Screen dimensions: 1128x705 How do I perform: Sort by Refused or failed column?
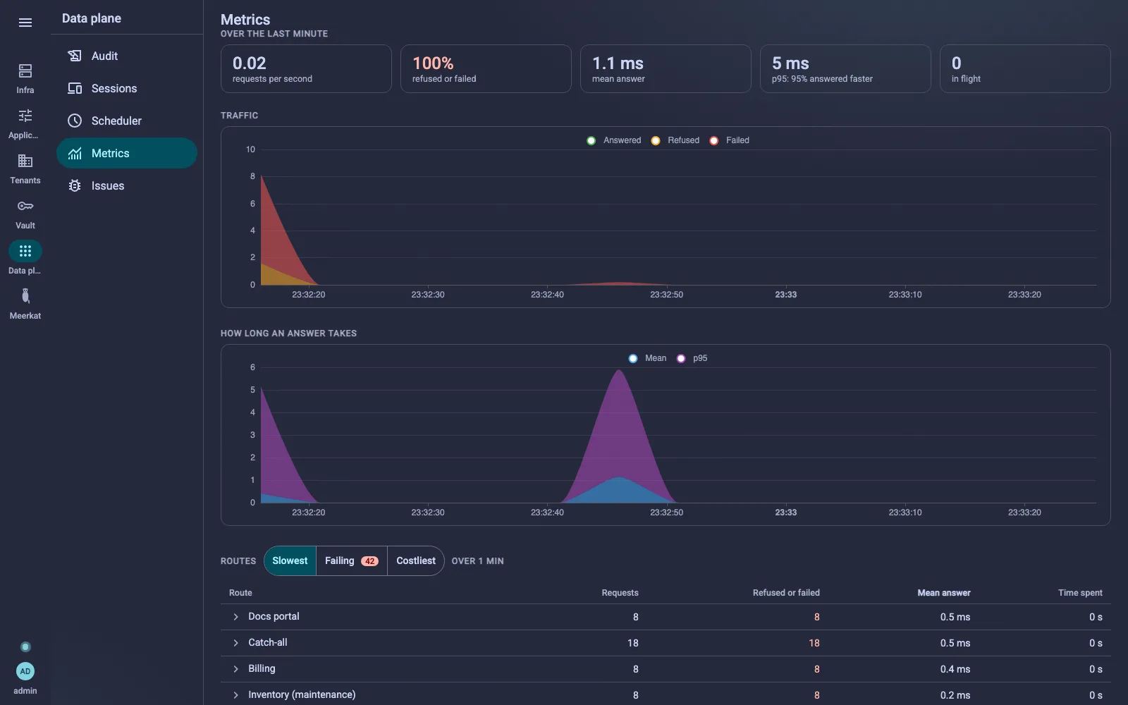point(786,593)
